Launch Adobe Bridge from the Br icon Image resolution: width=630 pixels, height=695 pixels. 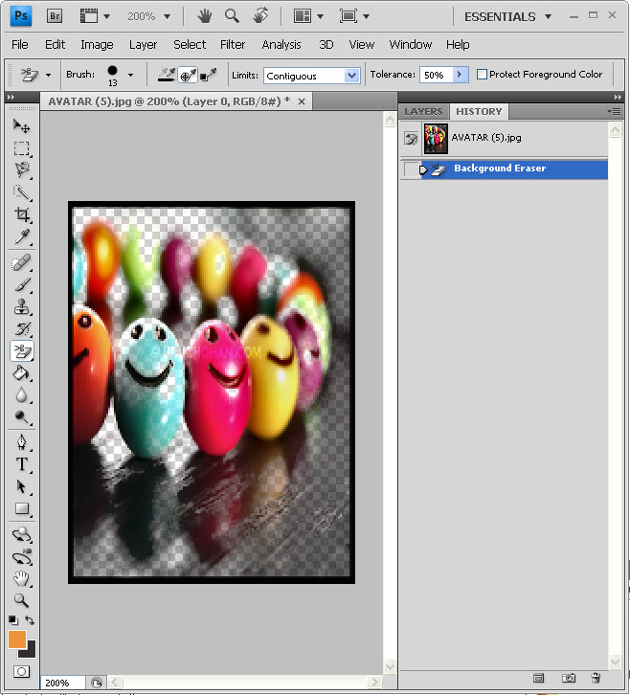coord(55,16)
